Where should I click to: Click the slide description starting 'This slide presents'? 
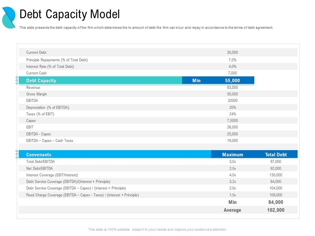click(146, 28)
